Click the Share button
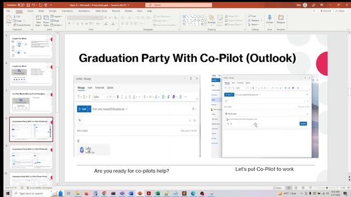351x197 pixels. click(x=341, y=11)
